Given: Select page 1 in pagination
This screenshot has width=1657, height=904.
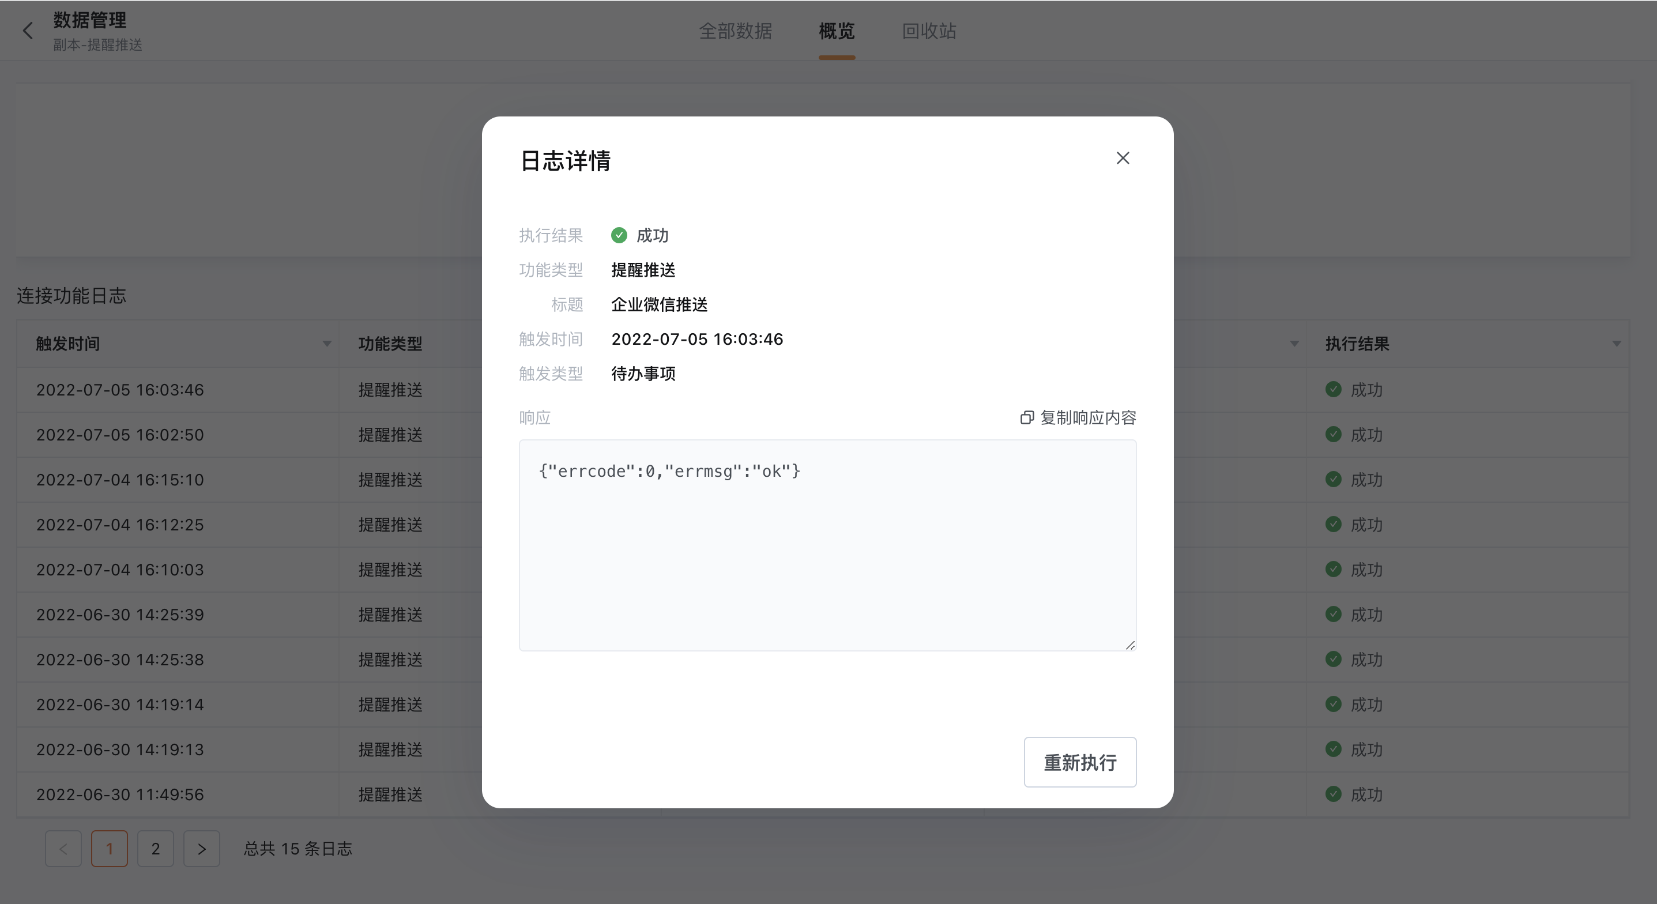Looking at the screenshot, I should pyautogui.click(x=110, y=849).
